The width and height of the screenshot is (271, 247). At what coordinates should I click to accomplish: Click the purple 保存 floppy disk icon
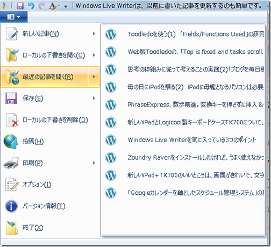click(x=11, y=98)
